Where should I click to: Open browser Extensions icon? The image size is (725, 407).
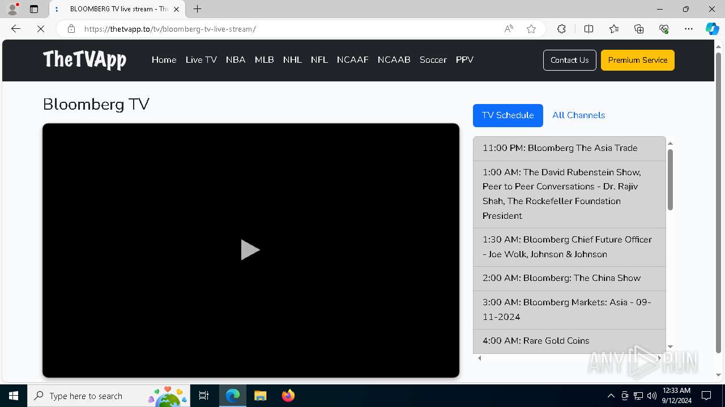[x=561, y=29]
